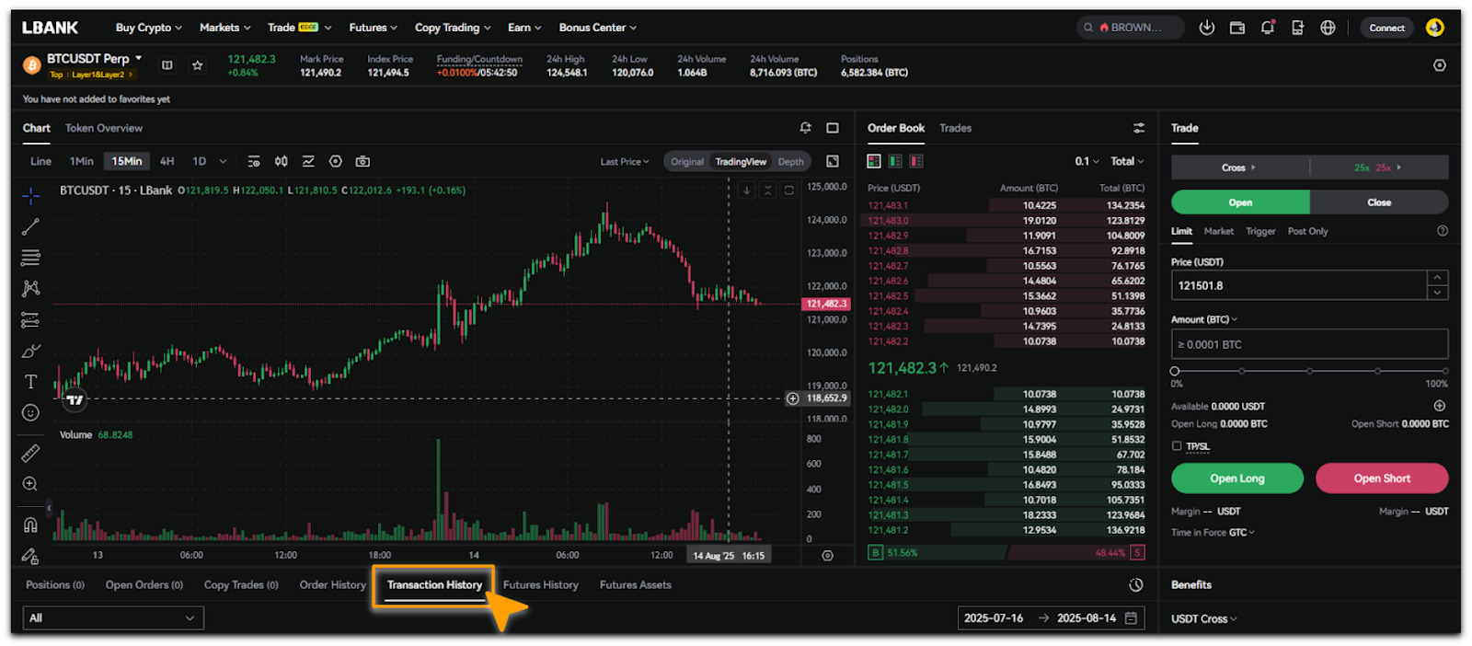The width and height of the screenshot is (1472, 646).
Task: Switch chart mode to TradingView
Action: 741,161
